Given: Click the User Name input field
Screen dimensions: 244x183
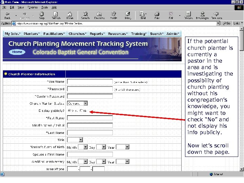Looking at the screenshot, I should pos(90,81).
